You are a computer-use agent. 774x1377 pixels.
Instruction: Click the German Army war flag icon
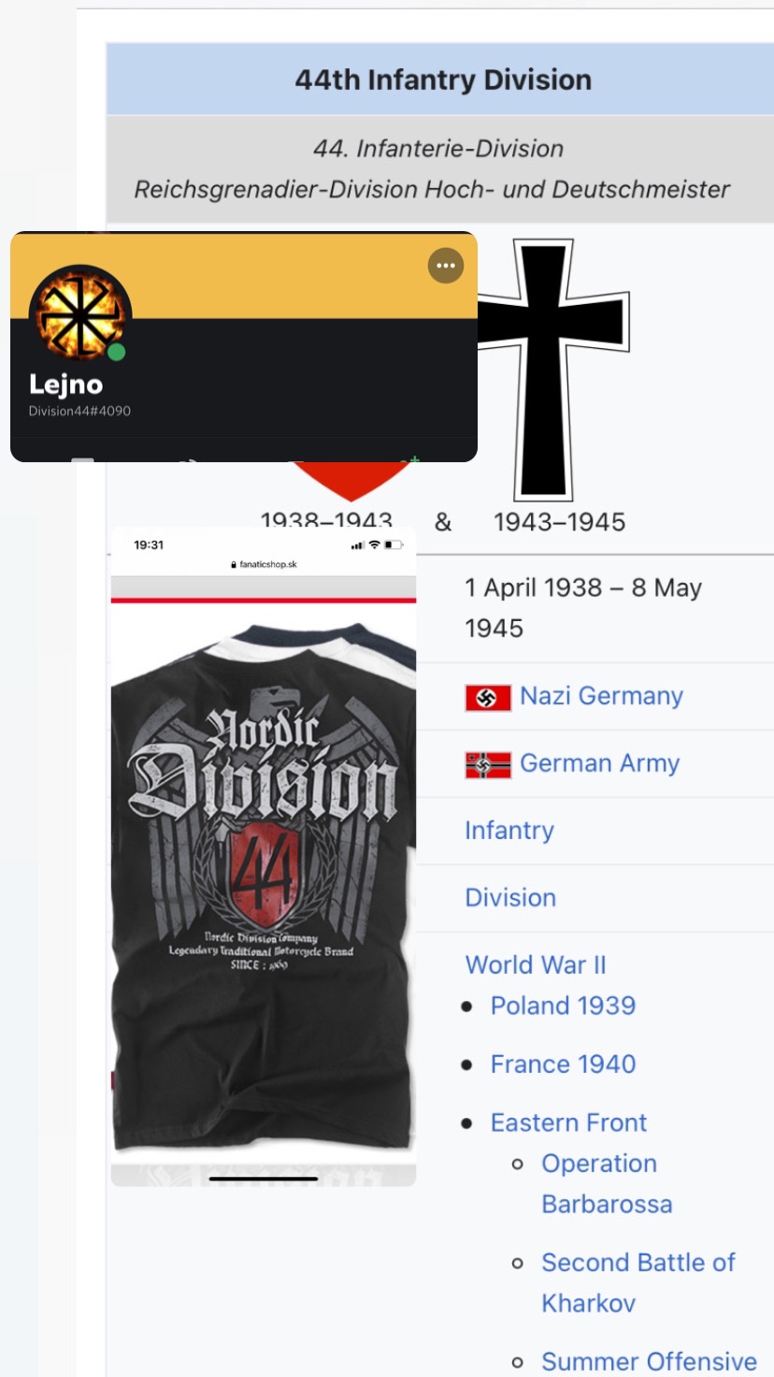pos(488,765)
